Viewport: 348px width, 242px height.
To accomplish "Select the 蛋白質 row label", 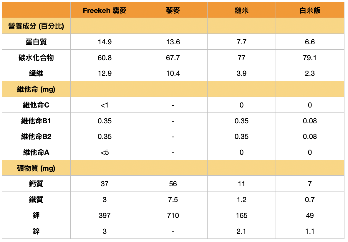I will (x=36, y=42).
